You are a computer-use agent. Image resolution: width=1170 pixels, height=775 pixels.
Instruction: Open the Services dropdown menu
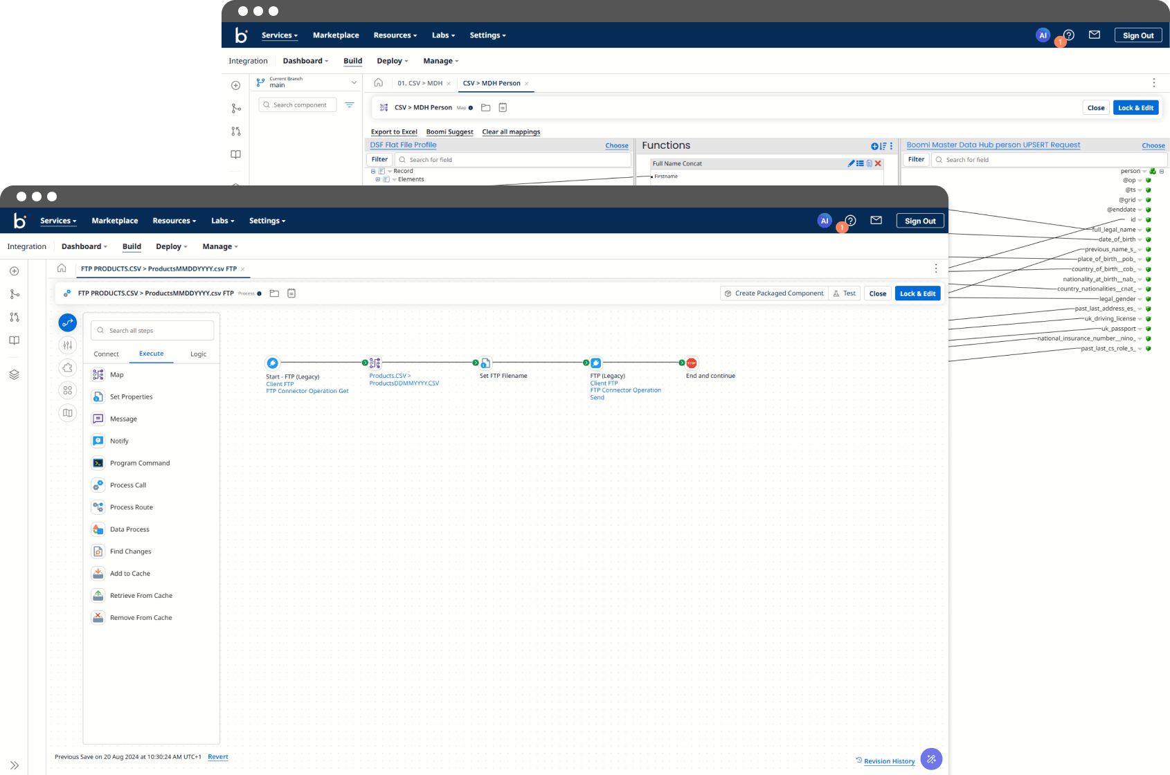(x=58, y=221)
